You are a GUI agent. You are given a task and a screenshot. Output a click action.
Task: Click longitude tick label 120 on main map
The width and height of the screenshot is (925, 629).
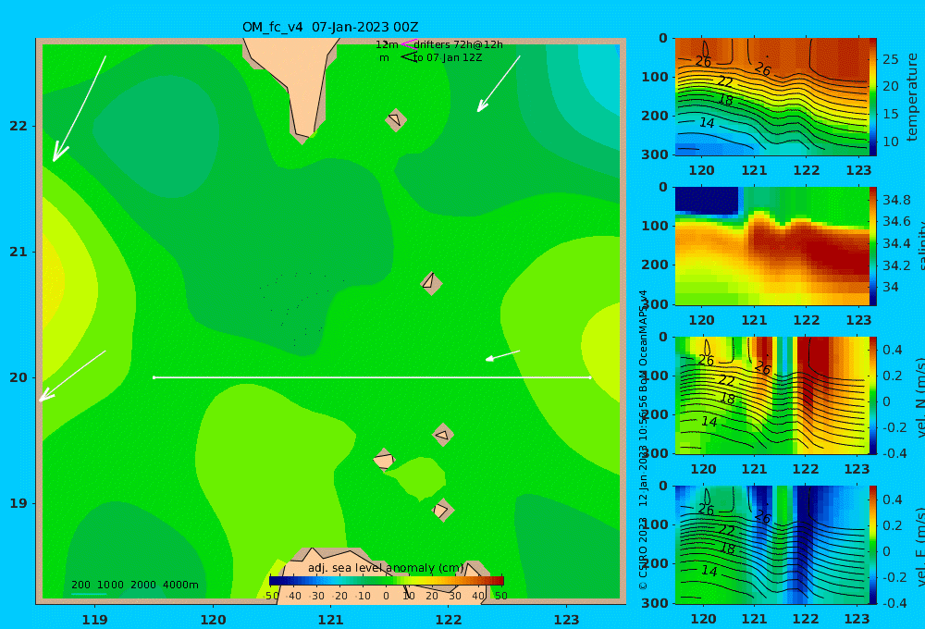213,620
